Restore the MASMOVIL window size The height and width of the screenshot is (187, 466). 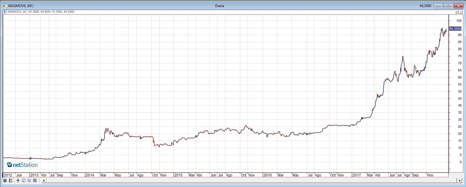pos(448,6)
